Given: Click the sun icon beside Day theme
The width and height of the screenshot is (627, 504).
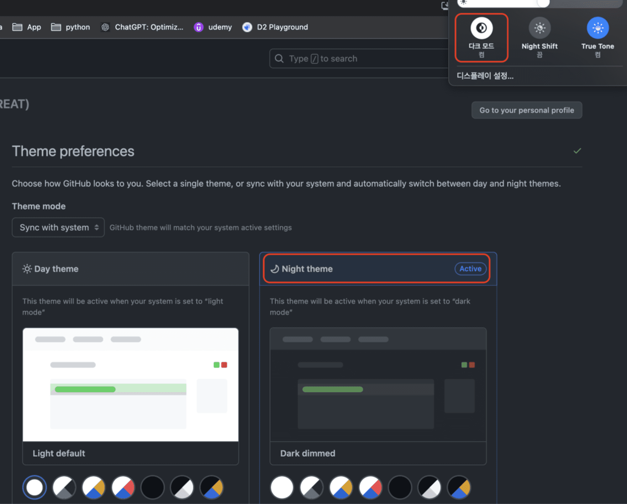Looking at the screenshot, I should (x=27, y=269).
